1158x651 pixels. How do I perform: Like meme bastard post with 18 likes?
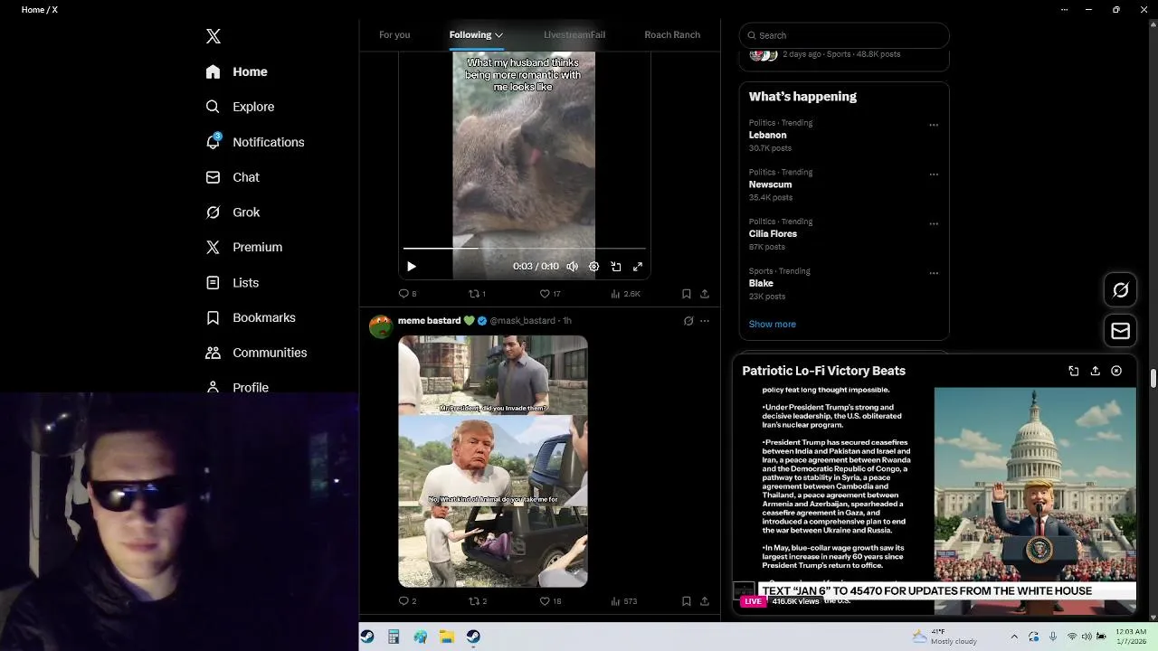550,601
